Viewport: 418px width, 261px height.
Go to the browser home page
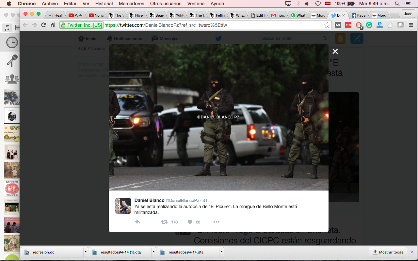click(53, 25)
